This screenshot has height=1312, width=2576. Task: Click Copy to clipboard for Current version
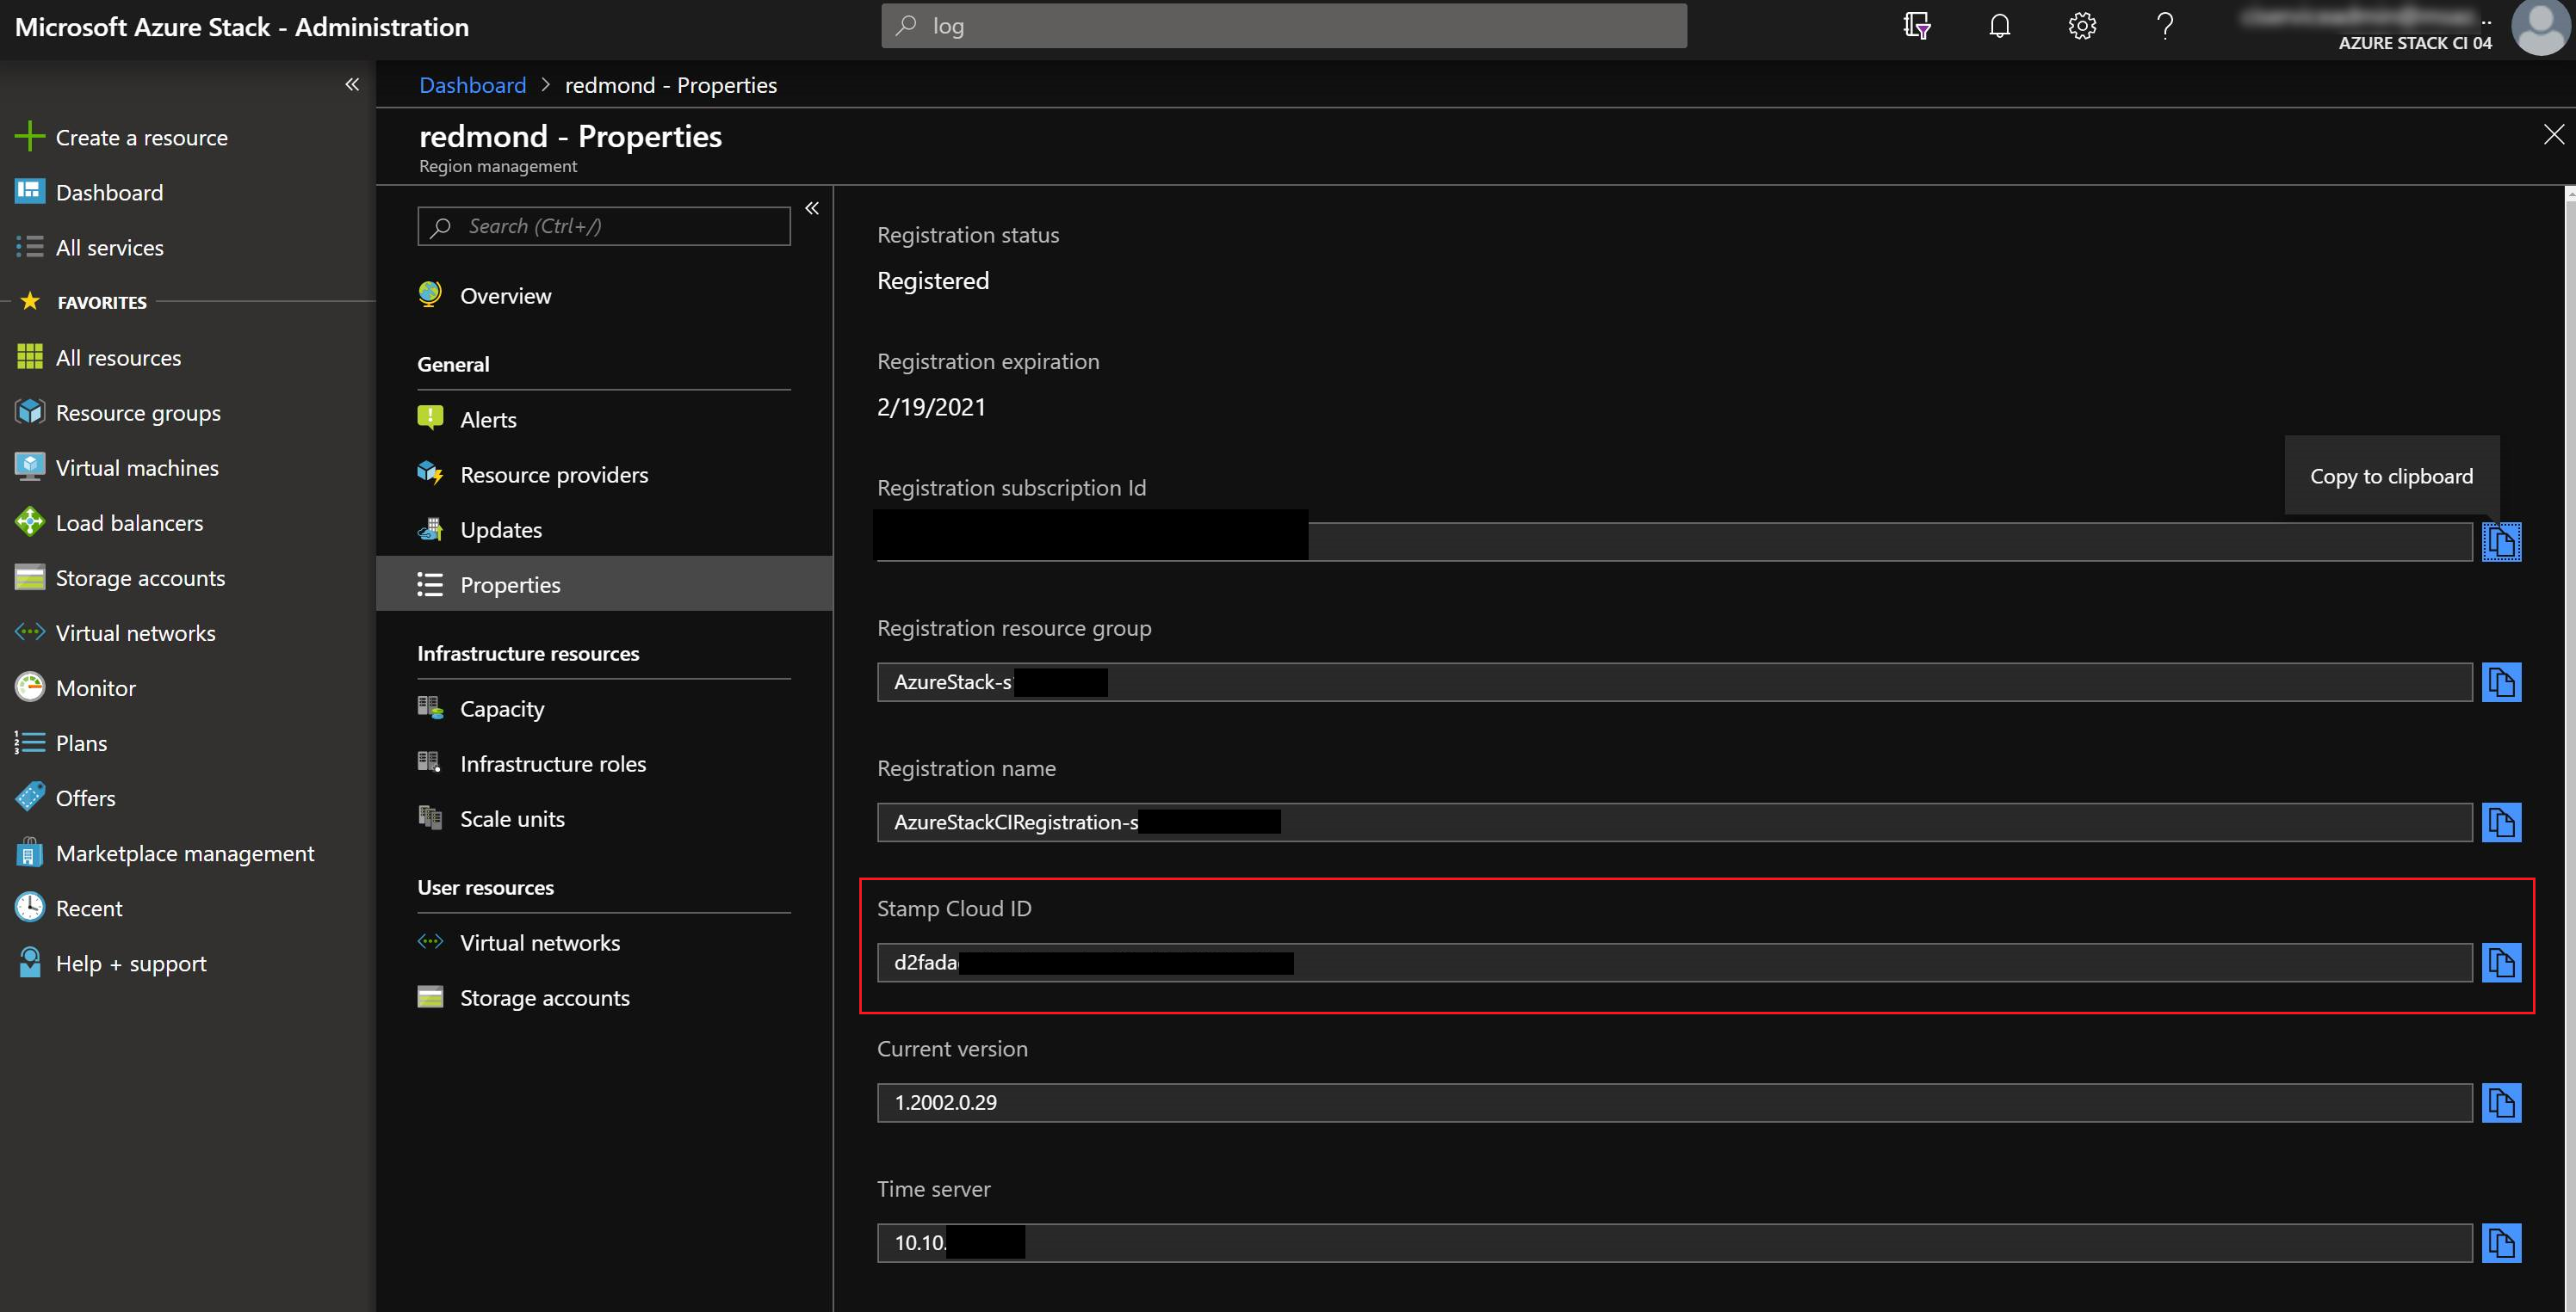2502,1101
